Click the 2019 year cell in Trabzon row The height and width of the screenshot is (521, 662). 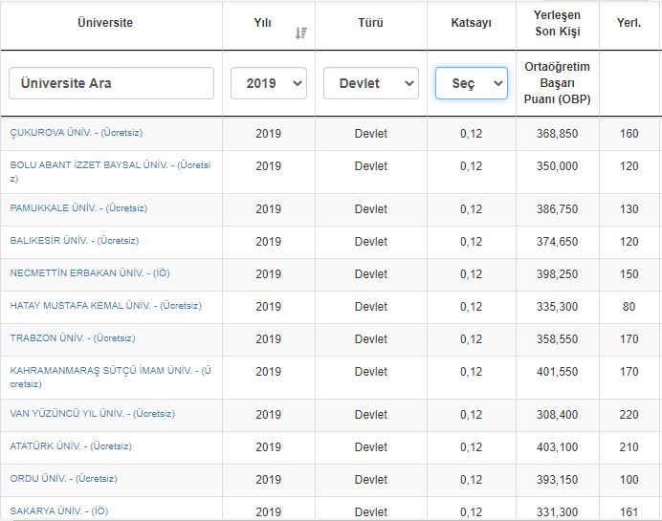click(269, 339)
